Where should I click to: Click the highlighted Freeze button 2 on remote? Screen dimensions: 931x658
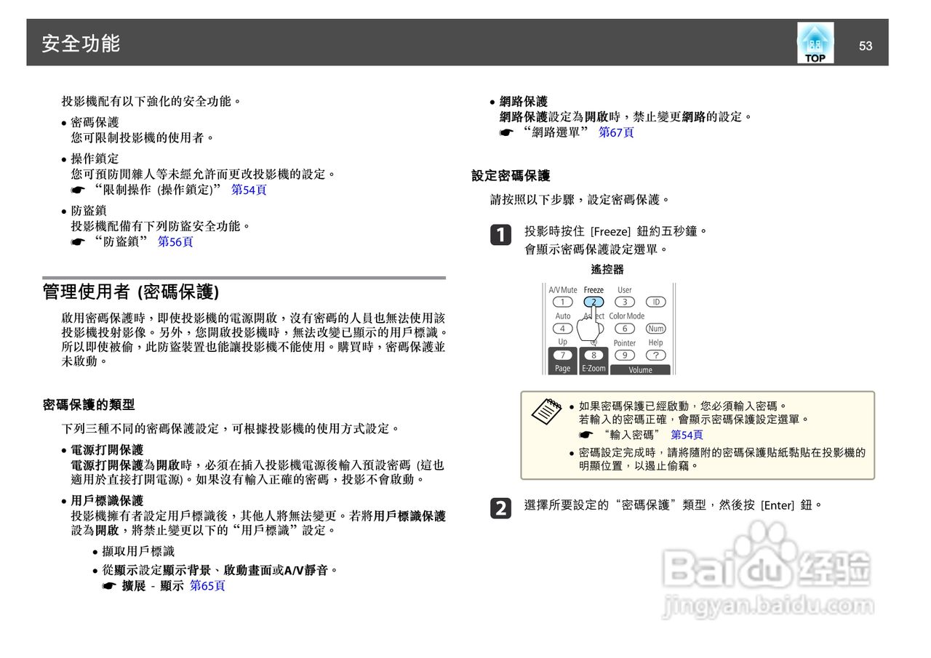tap(594, 302)
